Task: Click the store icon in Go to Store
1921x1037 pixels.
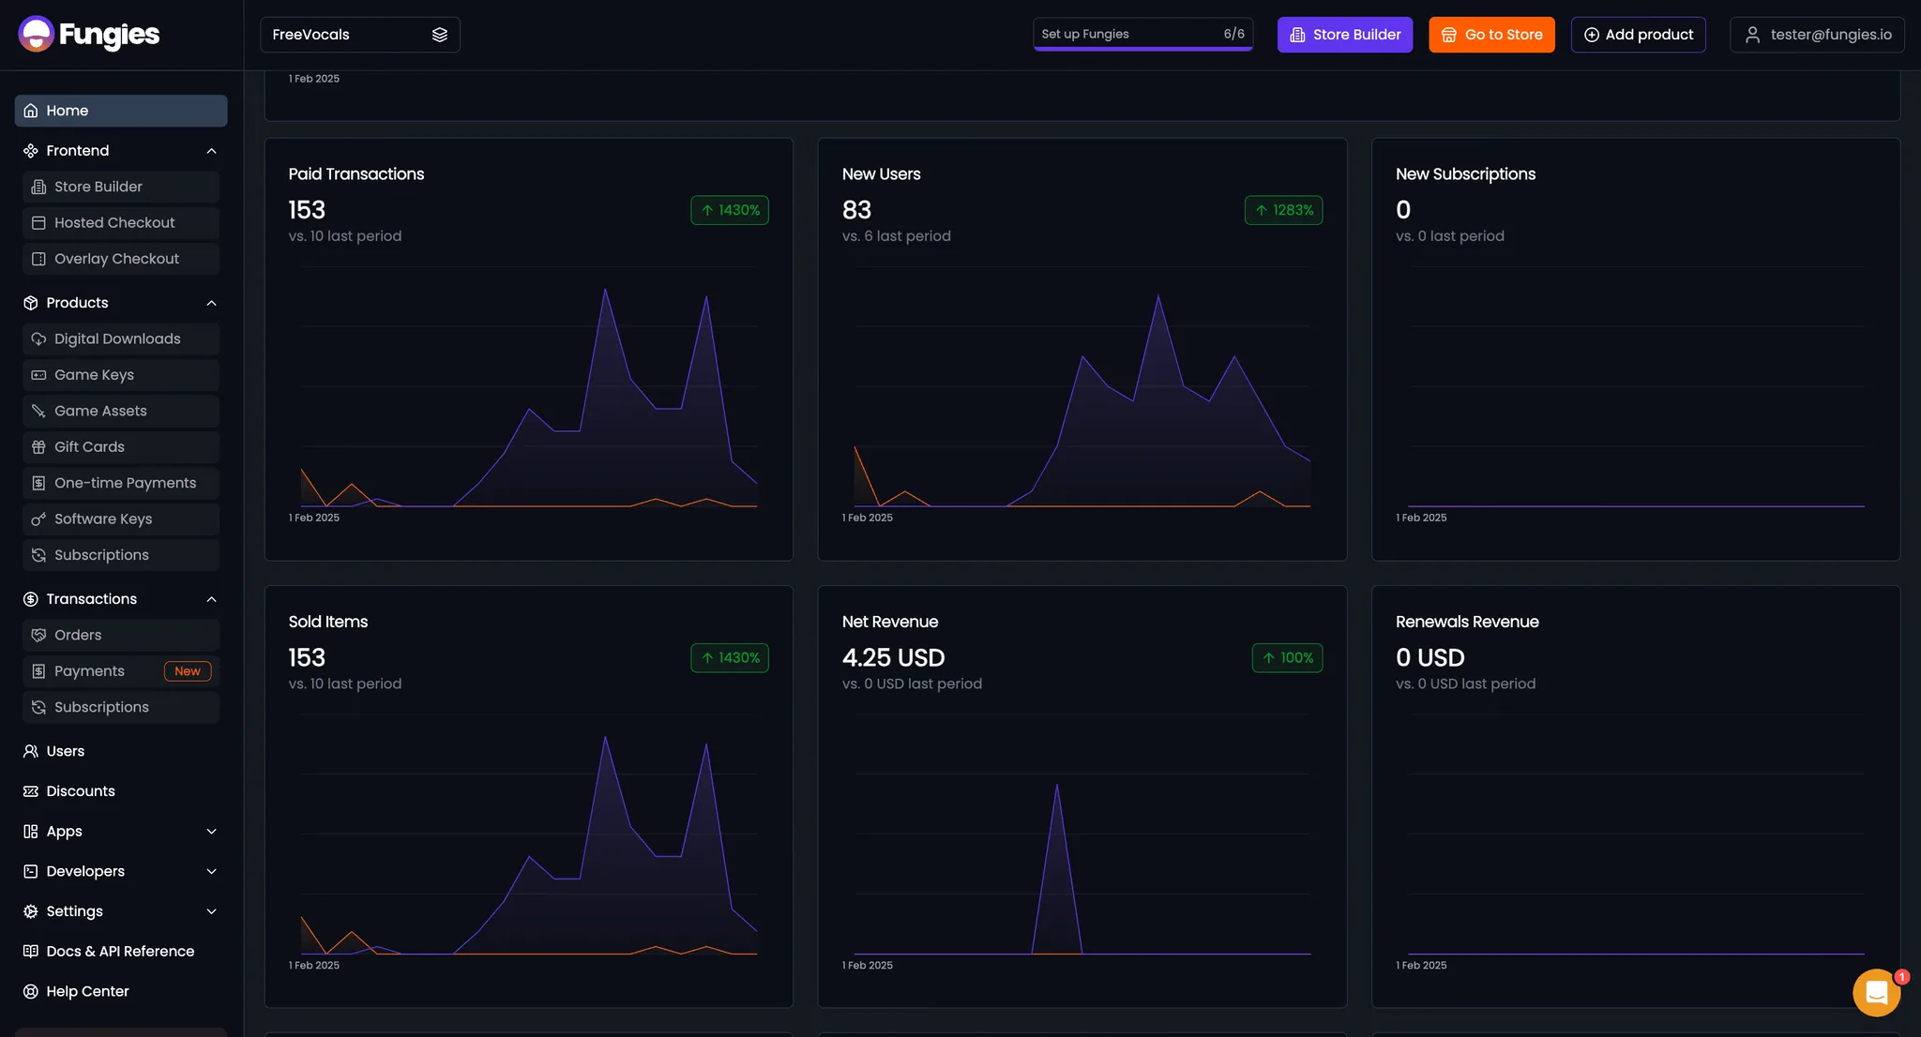Action: pos(1449,35)
